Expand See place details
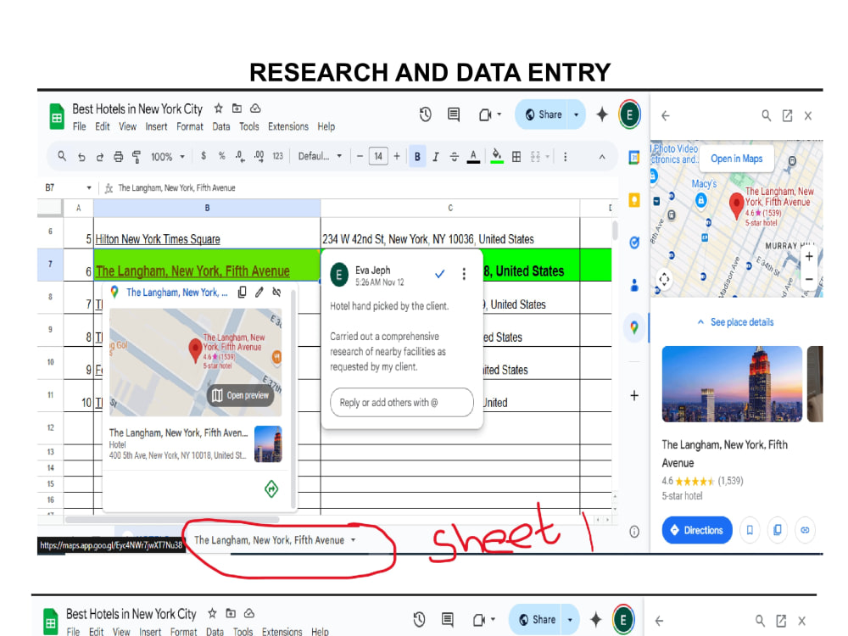848x636 pixels. click(736, 322)
